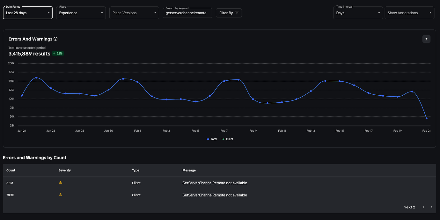Click the Type column header
Screen dimensions: 440x220
(x=136, y=170)
